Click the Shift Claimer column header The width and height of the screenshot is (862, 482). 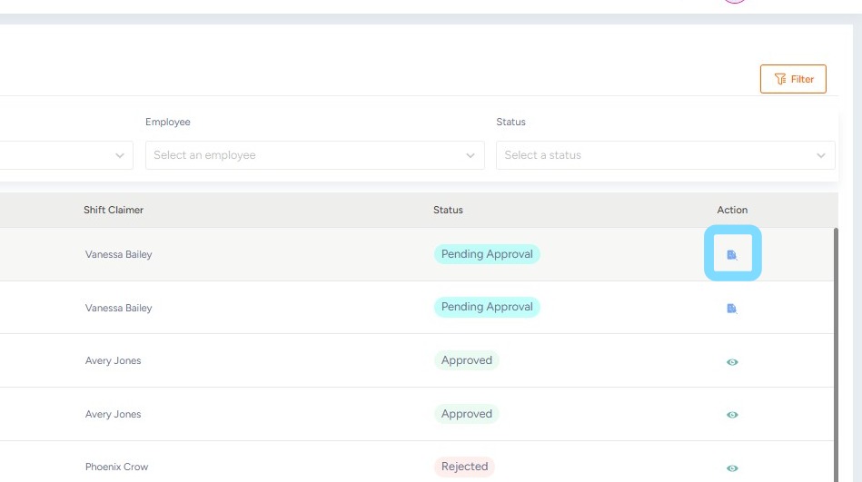(x=114, y=210)
